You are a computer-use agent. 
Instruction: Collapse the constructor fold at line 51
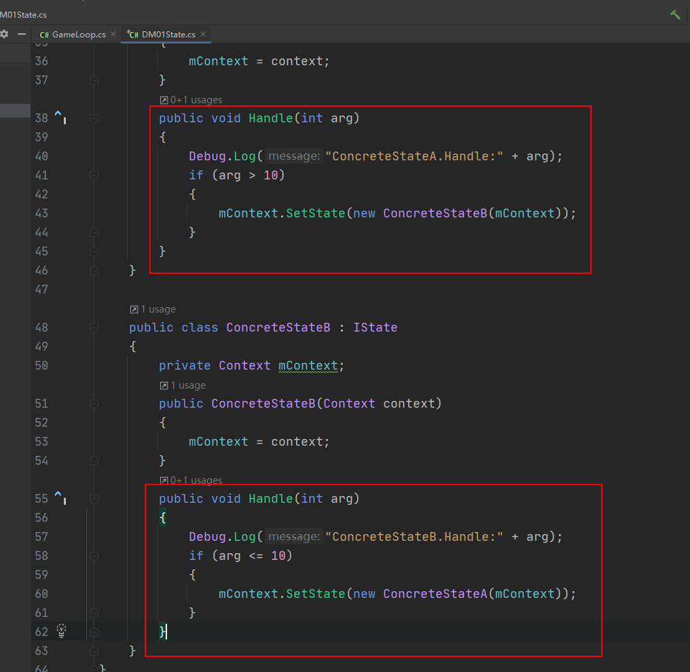[94, 404]
